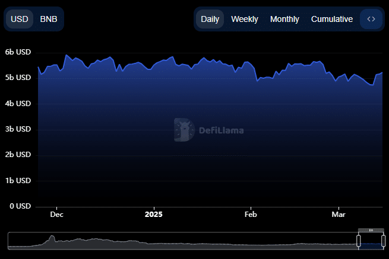
Task: Click the grip handle atop selected range
Action: coord(371,230)
